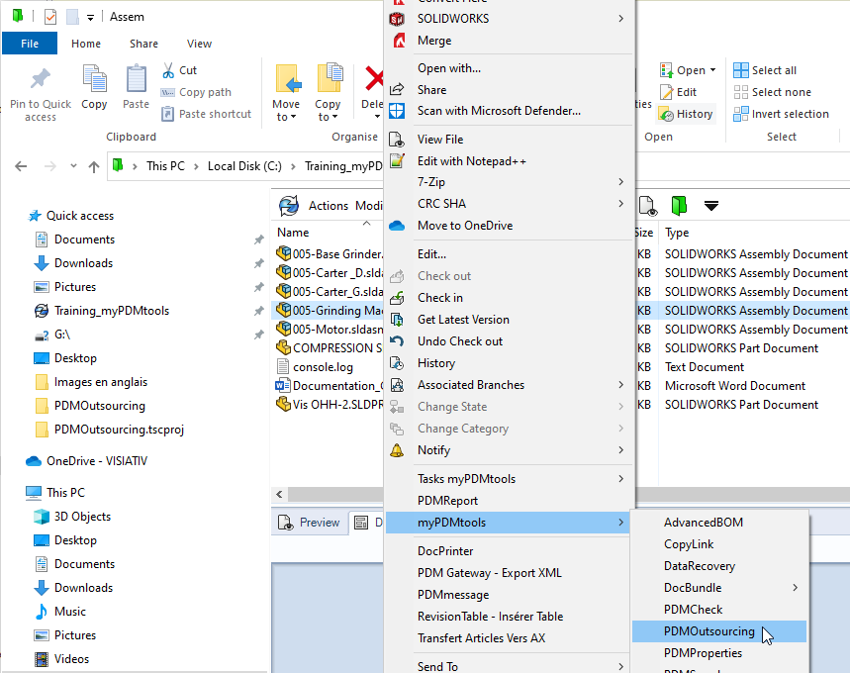Open the blue File menu button
The height and width of the screenshot is (673, 850).
click(x=30, y=44)
